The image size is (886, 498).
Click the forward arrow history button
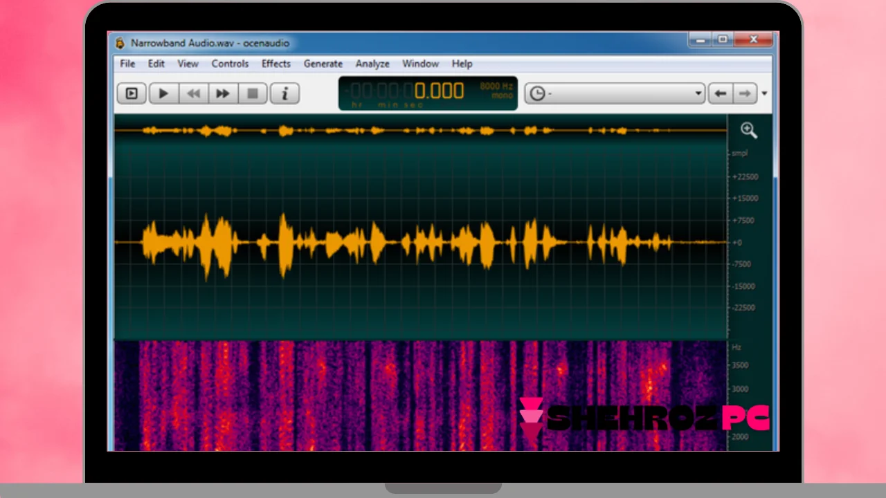745,93
